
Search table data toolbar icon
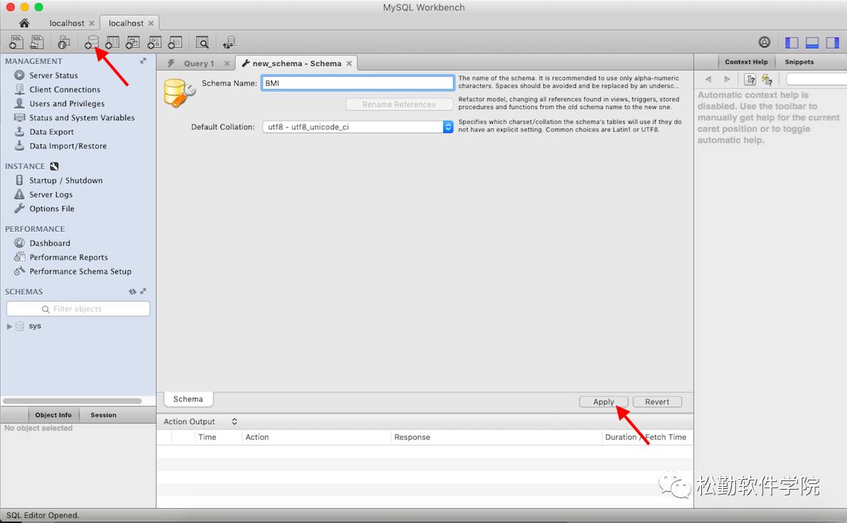coord(202,42)
